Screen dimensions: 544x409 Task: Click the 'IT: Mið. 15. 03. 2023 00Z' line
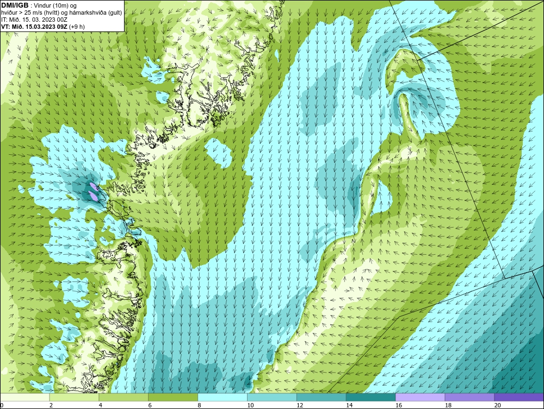[x=34, y=20]
